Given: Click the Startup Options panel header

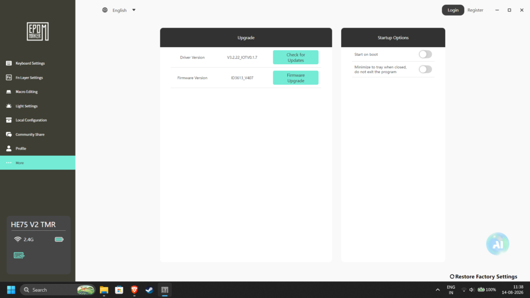Looking at the screenshot, I should point(393,37).
